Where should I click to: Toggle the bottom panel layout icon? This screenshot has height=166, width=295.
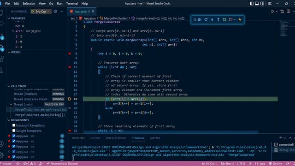tap(257, 3)
